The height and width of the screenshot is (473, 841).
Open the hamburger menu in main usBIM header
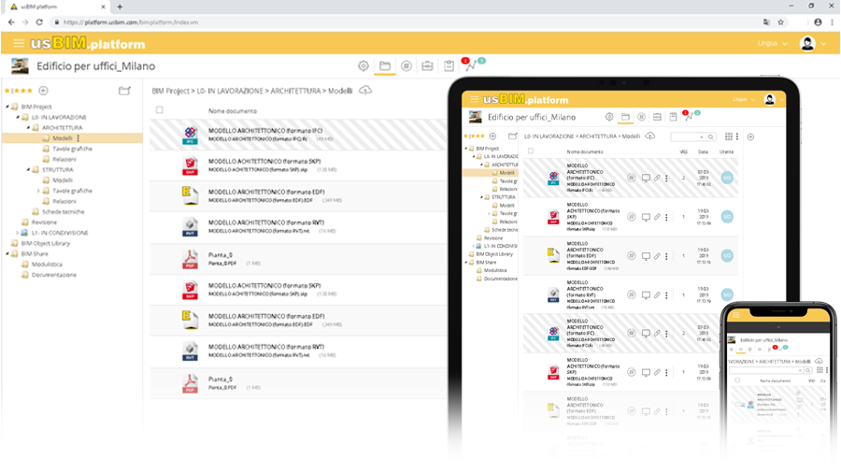coord(19,43)
